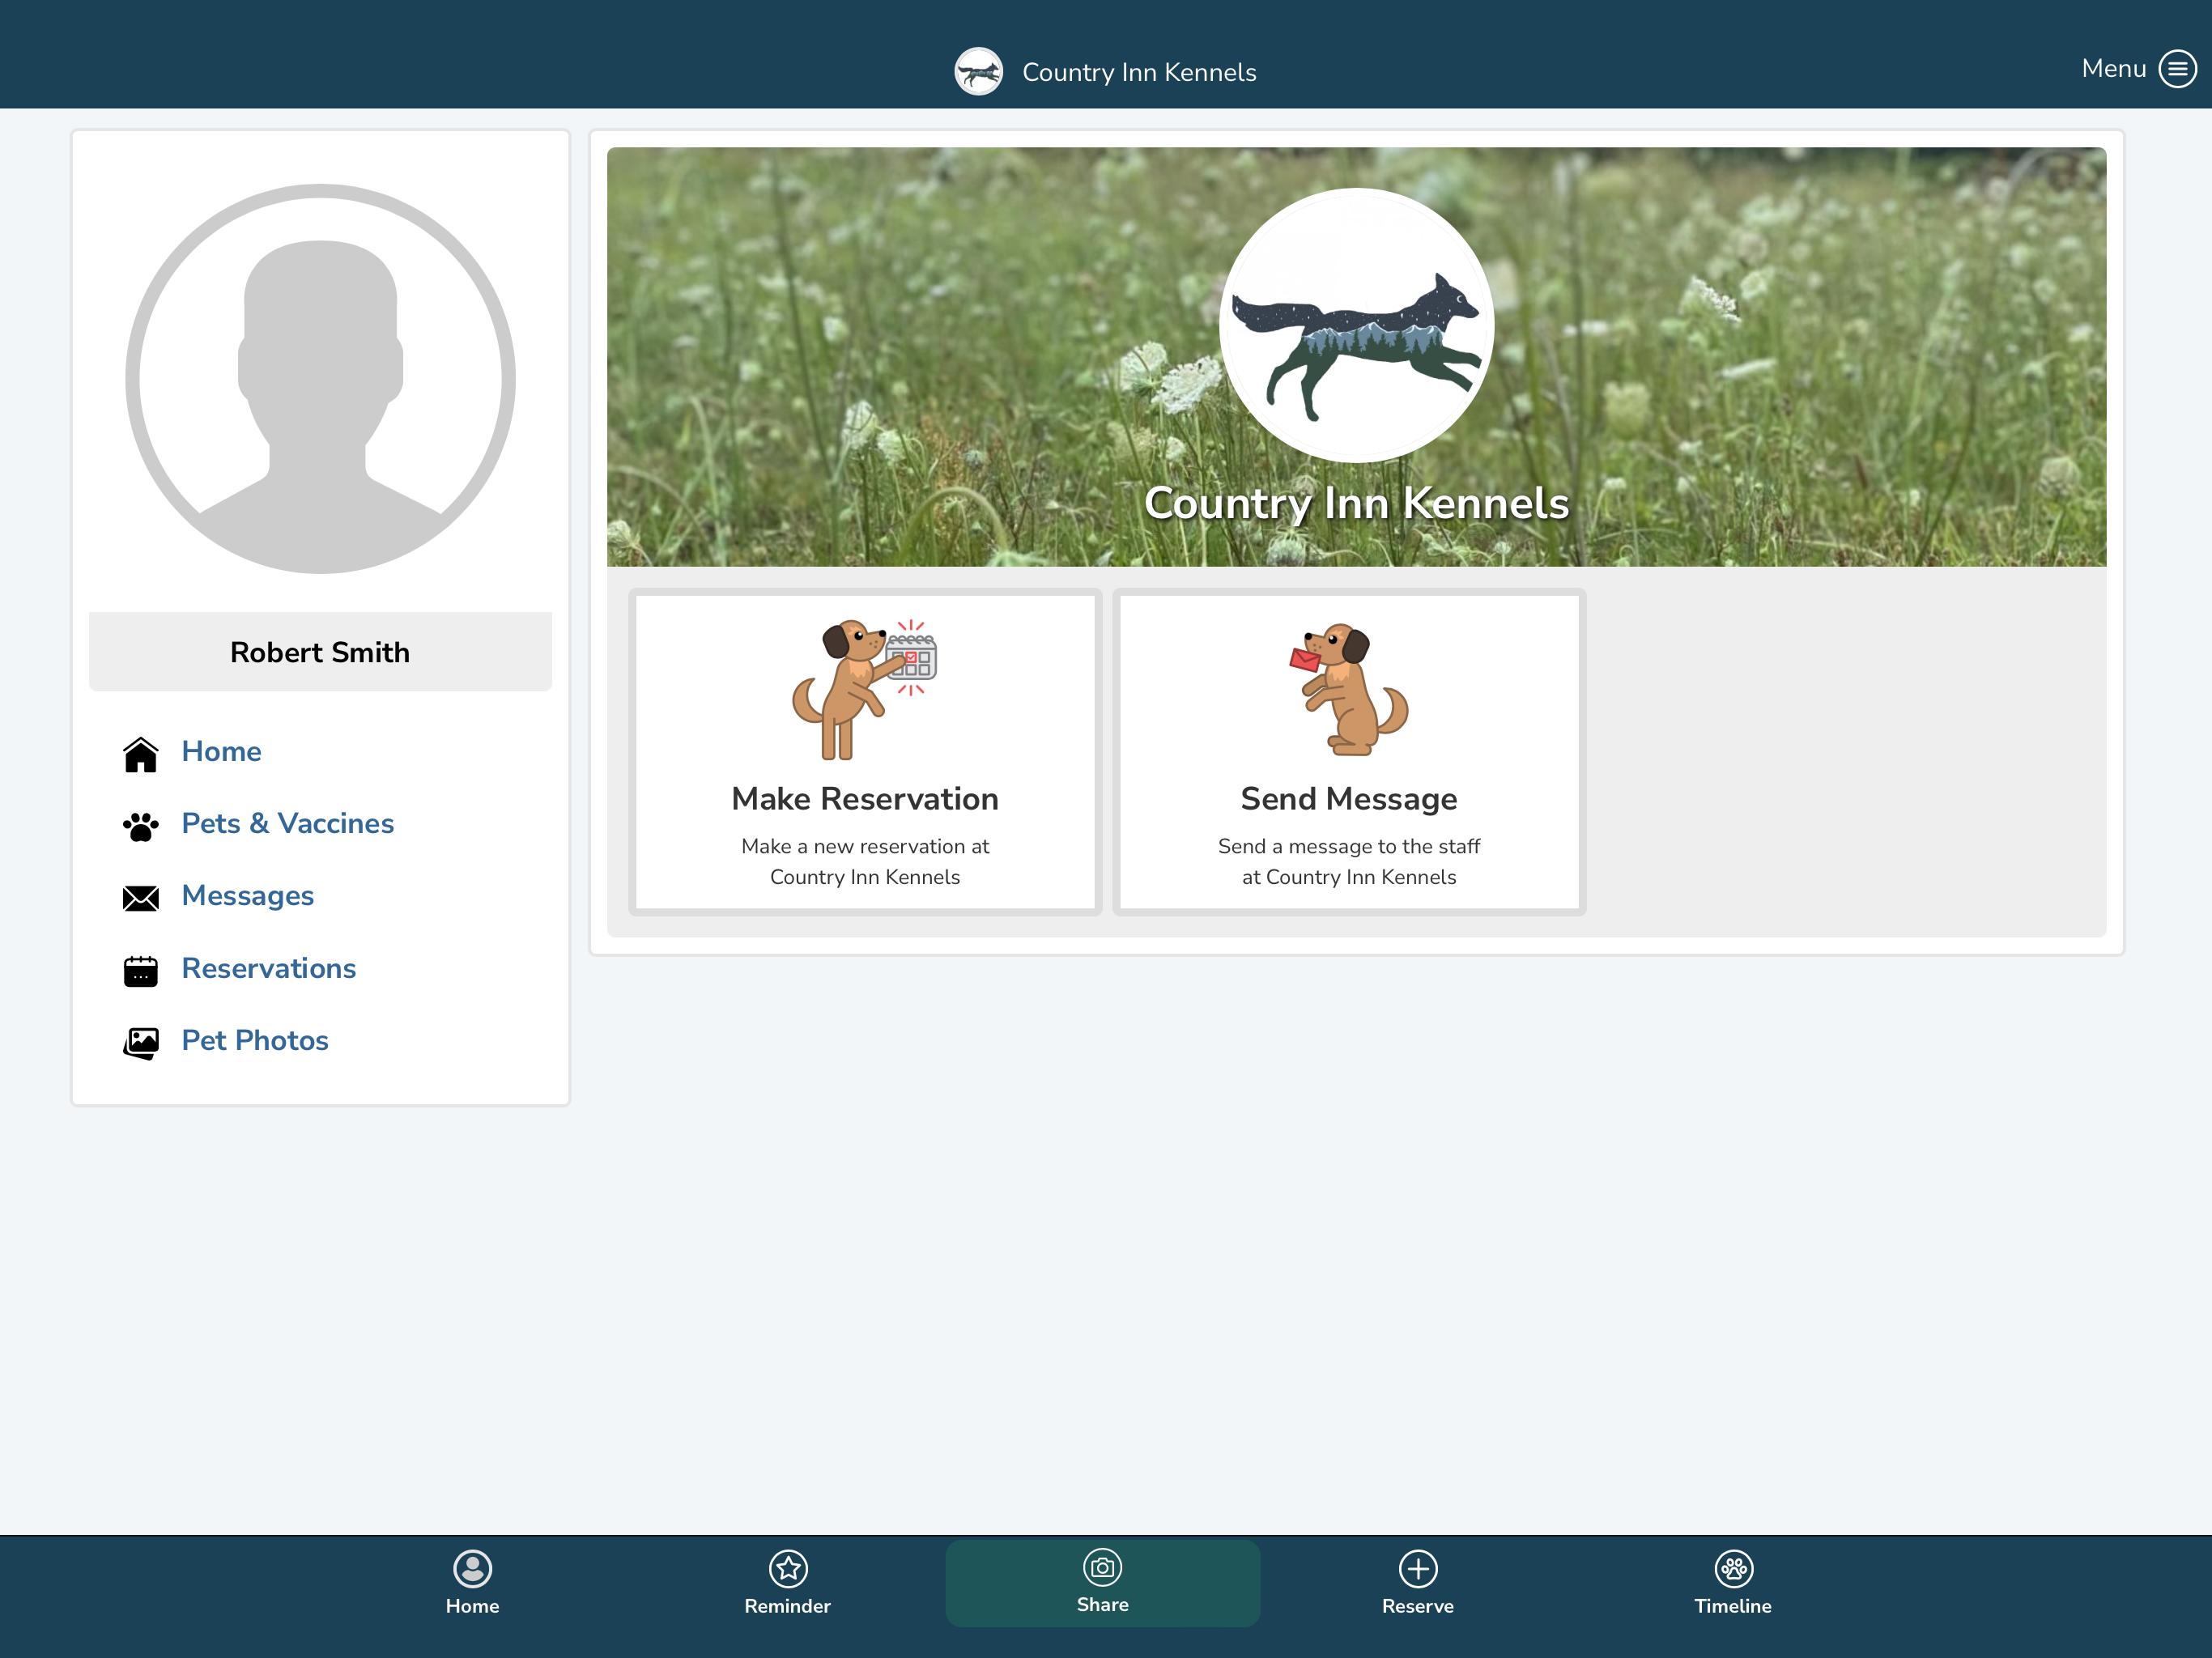Tap the Timeline paw icon
Viewport: 2212px width, 1658px height.
(1733, 1568)
